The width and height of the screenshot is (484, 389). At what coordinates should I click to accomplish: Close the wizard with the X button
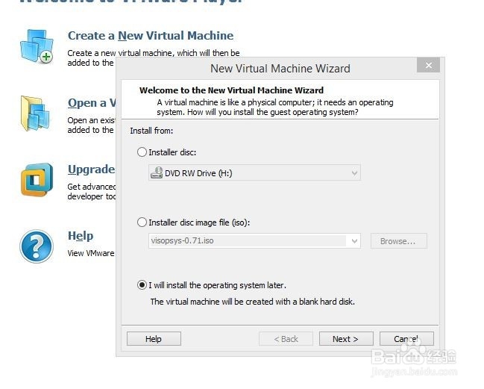[x=428, y=65]
